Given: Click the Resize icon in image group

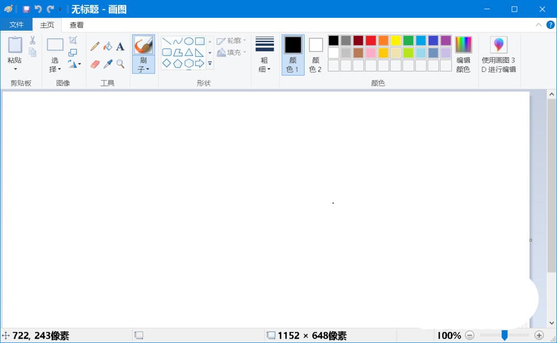Looking at the screenshot, I should [x=73, y=52].
